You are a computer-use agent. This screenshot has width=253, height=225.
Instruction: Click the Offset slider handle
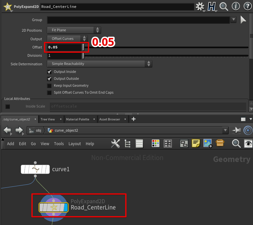[x=84, y=47]
